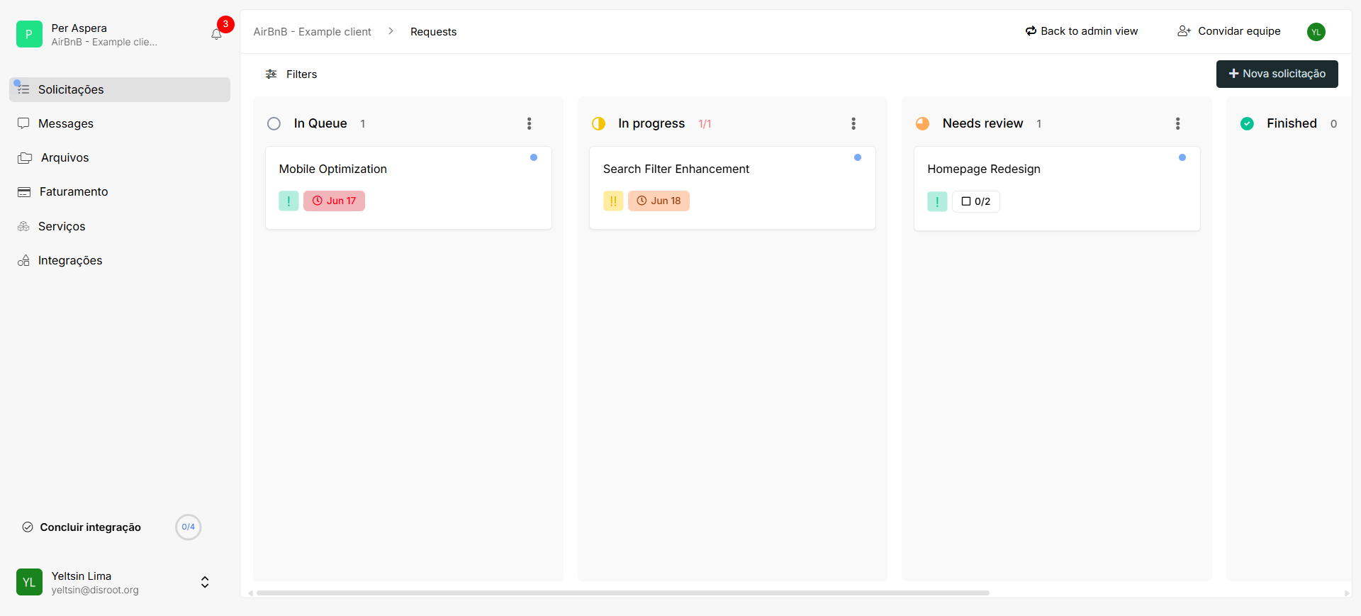Viewport: 1361px width, 616px height.
Task: Click the AirBnB - Example client breadcrumb
Action: click(313, 32)
